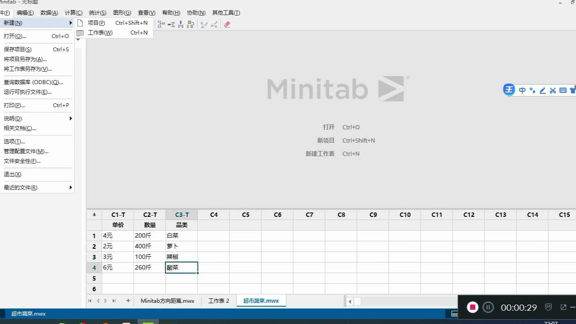Select 打印(P)... from the file menu
Viewport: 576px width, 324px height.
click(37, 105)
